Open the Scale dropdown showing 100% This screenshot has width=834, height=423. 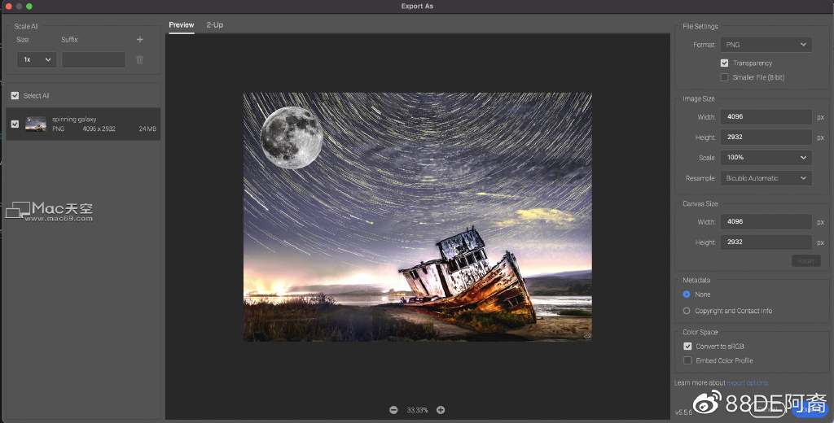[x=766, y=157]
